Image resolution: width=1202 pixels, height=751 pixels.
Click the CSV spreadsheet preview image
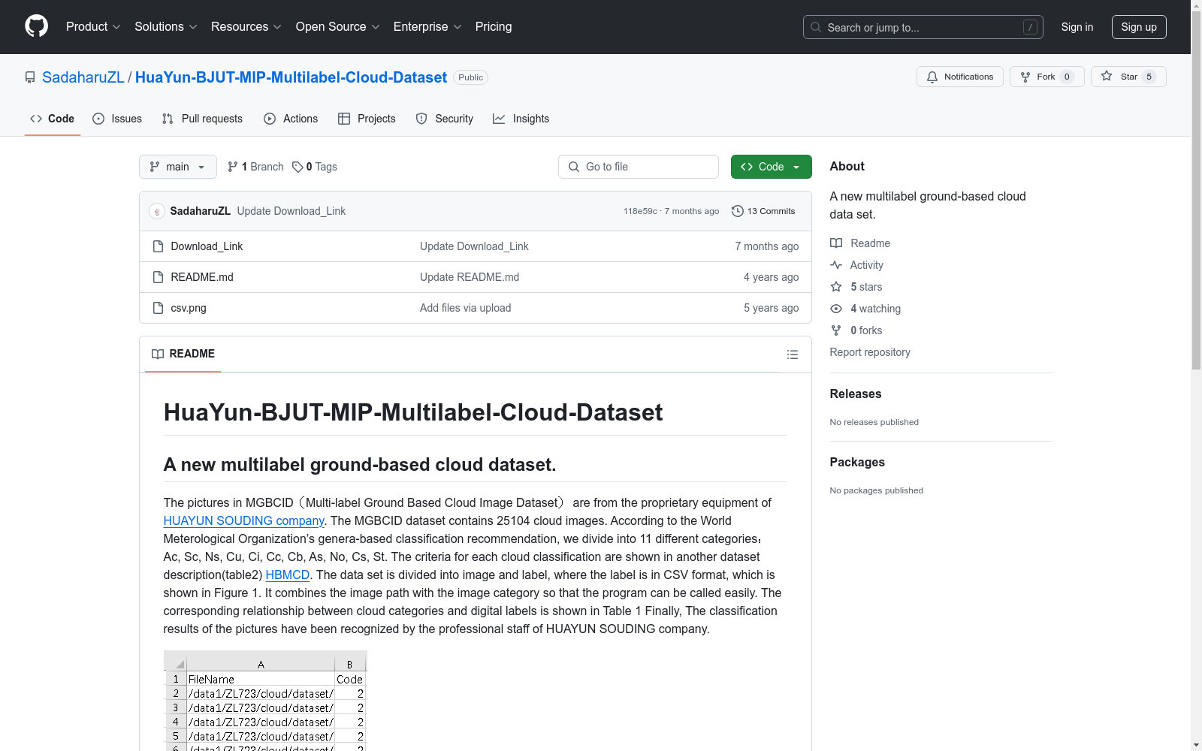pyautogui.click(x=265, y=701)
